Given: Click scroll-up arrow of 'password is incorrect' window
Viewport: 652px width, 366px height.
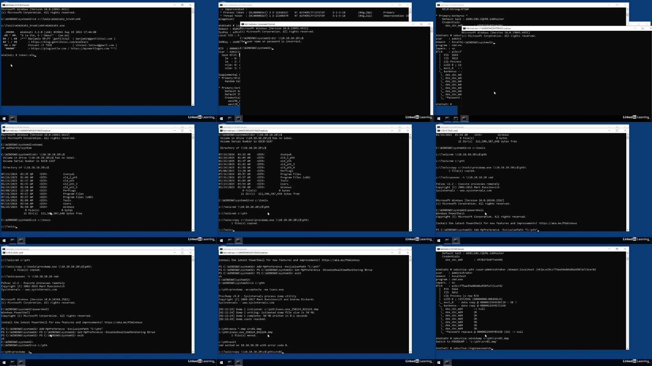Looking at the screenshot, I should click(431, 29).
